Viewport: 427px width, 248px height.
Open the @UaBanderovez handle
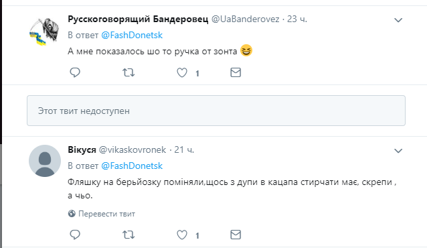246,19
